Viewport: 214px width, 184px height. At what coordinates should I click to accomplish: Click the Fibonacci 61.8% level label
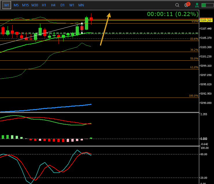pos(194,67)
